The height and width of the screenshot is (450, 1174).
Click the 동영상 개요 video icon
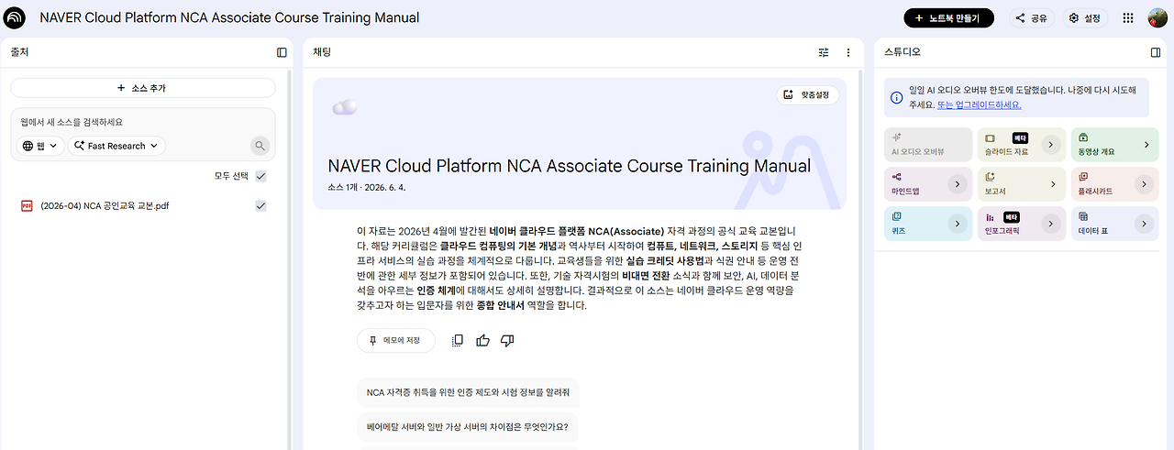click(x=1083, y=137)
